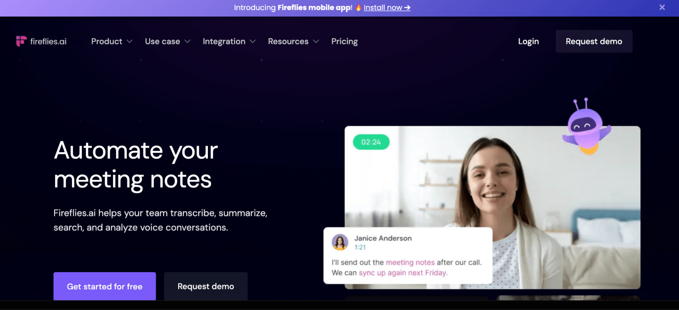
Task: Click the Login link
Action: coord(528,41)
